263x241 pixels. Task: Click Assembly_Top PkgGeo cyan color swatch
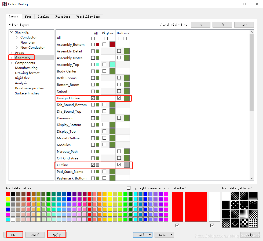tap(112, 64)
